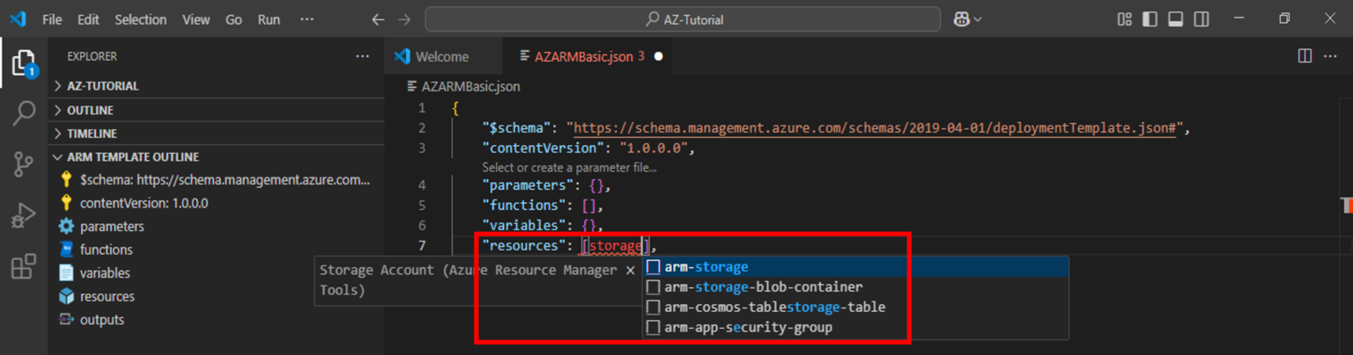Select outputs in ARM template outline
1353x355 pixels.
tap(216, 320)
